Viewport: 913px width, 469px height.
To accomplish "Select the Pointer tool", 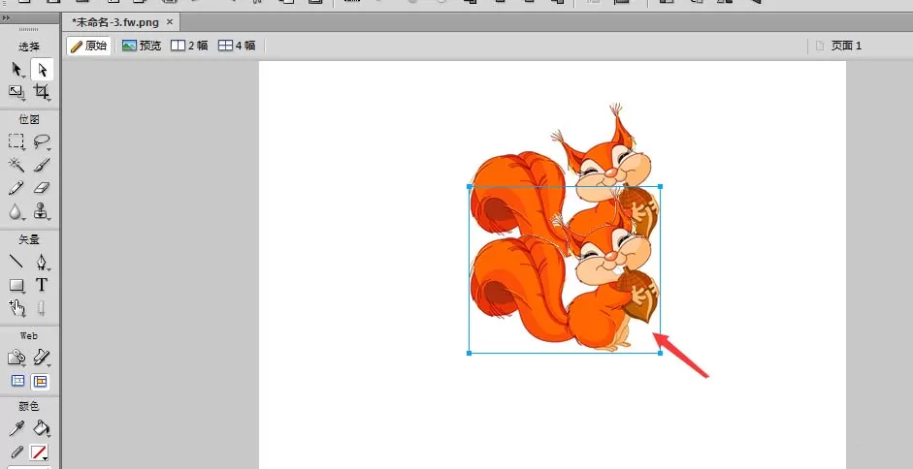I will click(16, 70).
